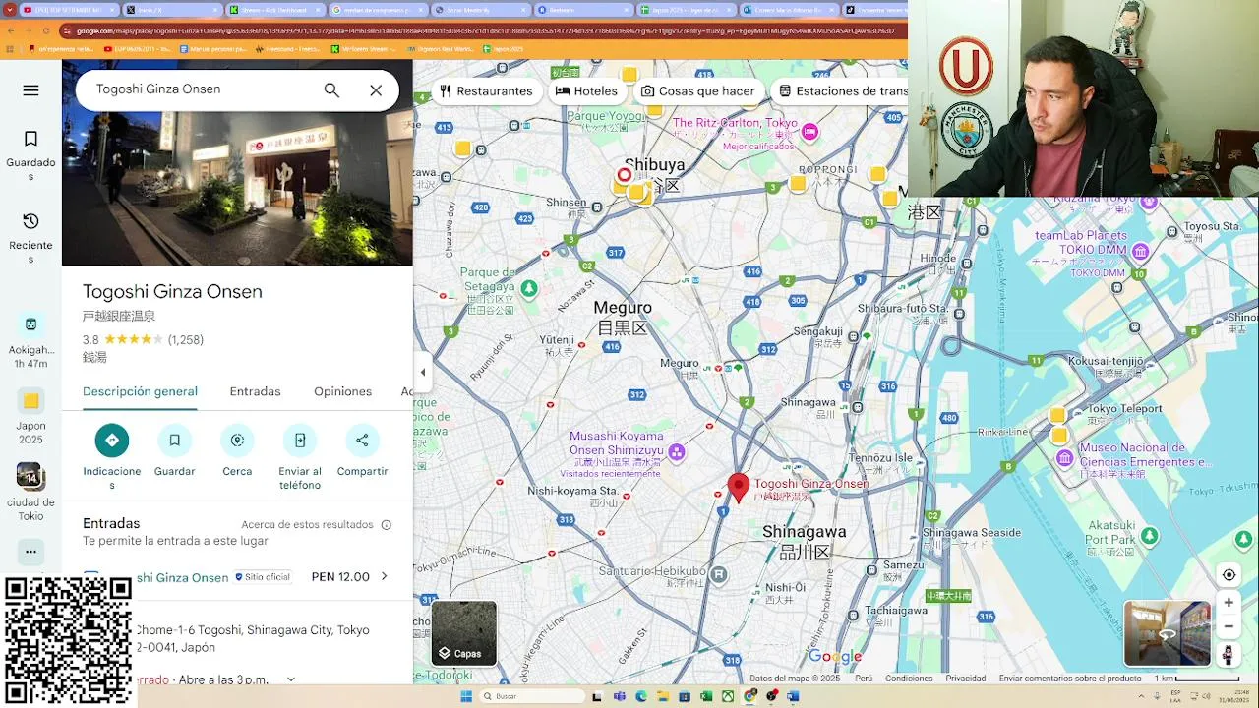
Task: Open the Google Maps hamburger menu
Action: (x=30, y=90)
